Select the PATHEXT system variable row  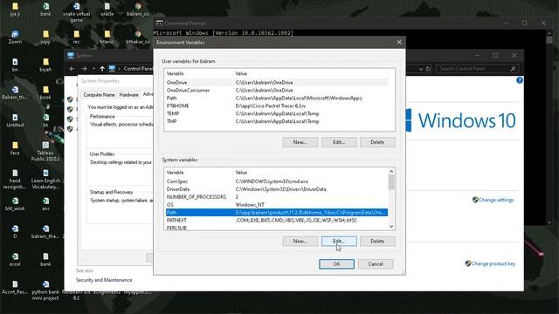pos(277,221)
